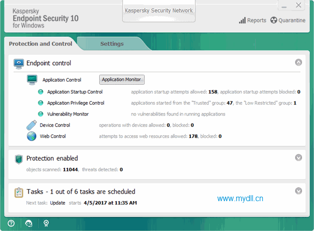Click startup attempts allowed value 158

coord(213,92)
